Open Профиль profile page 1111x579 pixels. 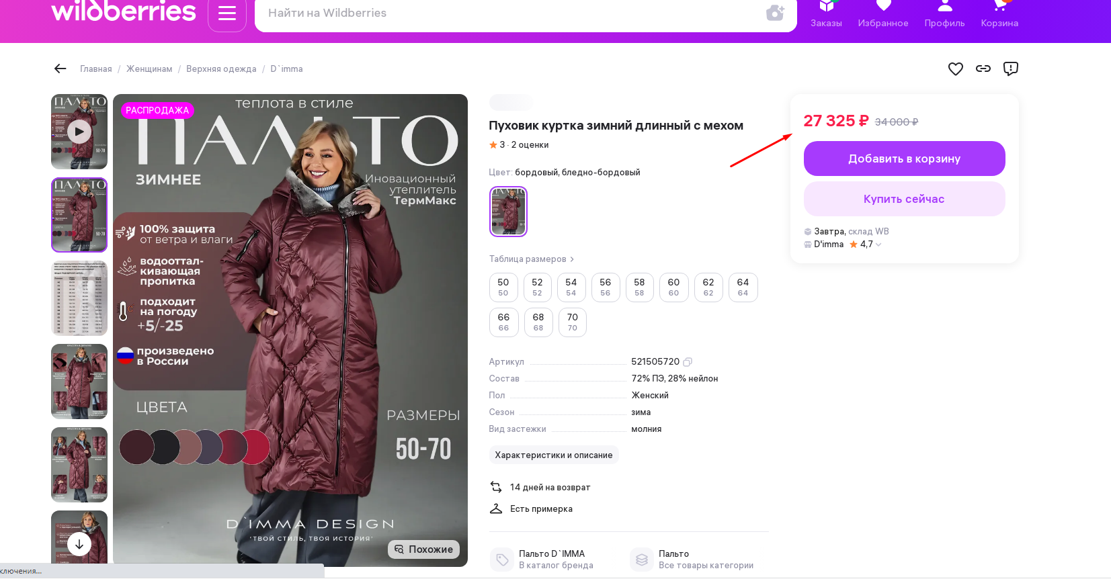(x=944, y=14)
